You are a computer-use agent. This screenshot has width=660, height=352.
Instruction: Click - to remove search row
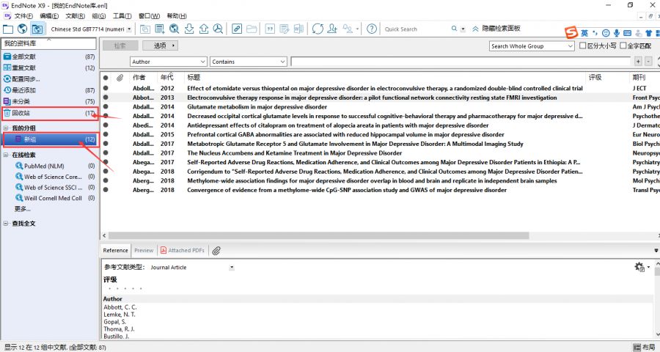pyautogui.click(x=649, y=62)
